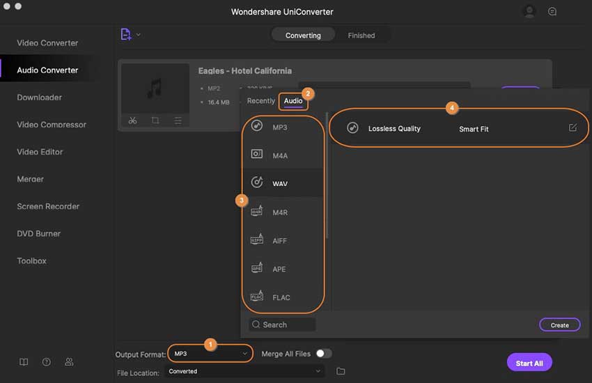Screen dimensions: 592x383
Task: Open Video Compressor in the sidebar
Action: point(52,125)
